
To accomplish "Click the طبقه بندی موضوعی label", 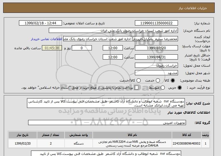I will click(x=195, y=80).
